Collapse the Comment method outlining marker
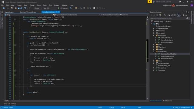Screen dimensions: 194x109 point(15,32)
